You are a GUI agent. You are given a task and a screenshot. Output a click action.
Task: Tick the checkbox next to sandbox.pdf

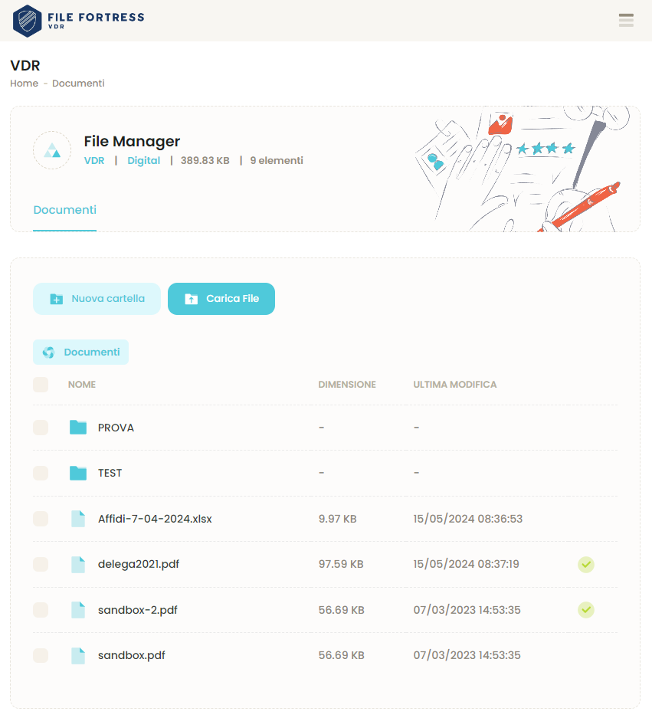coord(41,656)
